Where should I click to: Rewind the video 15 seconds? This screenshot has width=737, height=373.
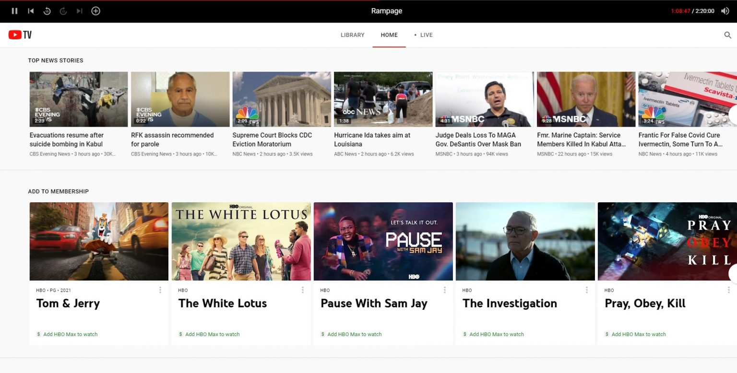point(47,11)
